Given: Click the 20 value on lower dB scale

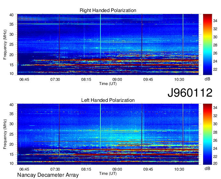Looking at the screenshot, I should pyautogui.click(x=215, y=163).
